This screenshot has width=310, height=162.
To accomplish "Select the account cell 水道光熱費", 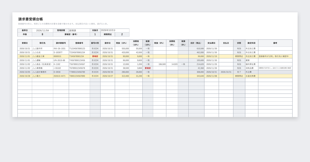I will click(252, 76).
